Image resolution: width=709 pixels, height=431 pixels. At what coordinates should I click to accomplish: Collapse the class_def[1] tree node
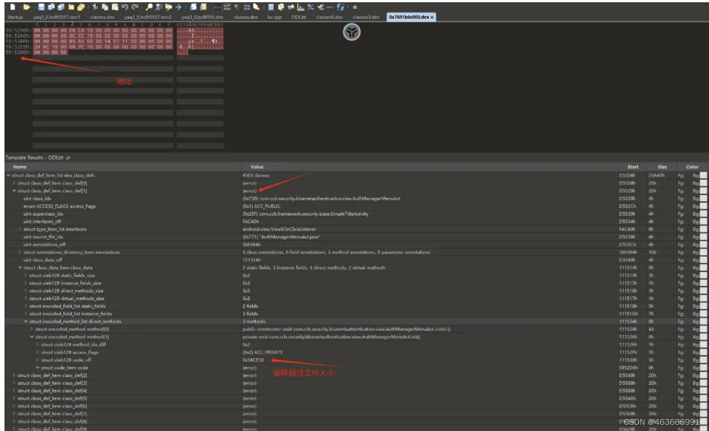click(14, 191)
